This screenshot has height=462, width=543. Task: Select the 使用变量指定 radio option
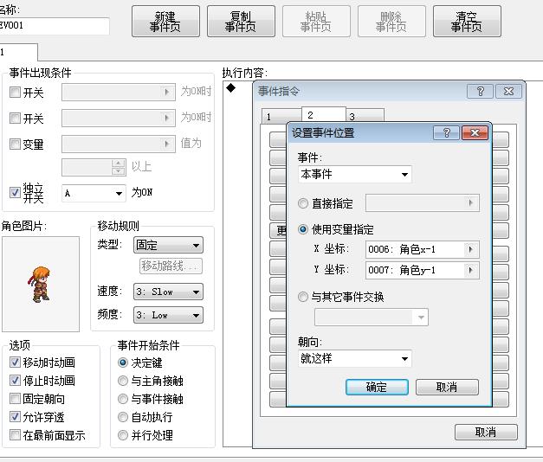tap(303, 229)
